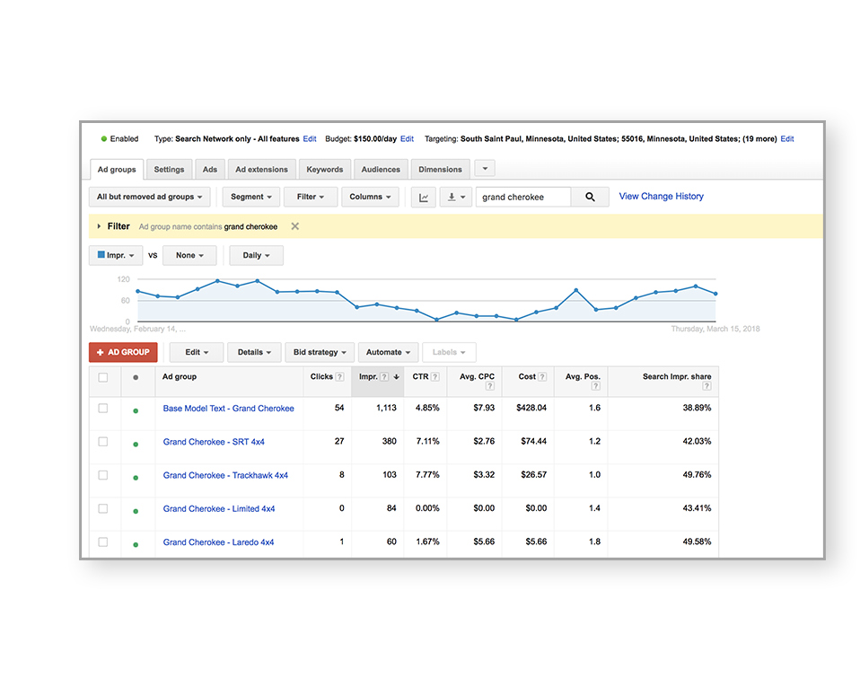Screen dimensions: 860x678
Task: Switch to the Keywords tab
Action: [325, 170]
